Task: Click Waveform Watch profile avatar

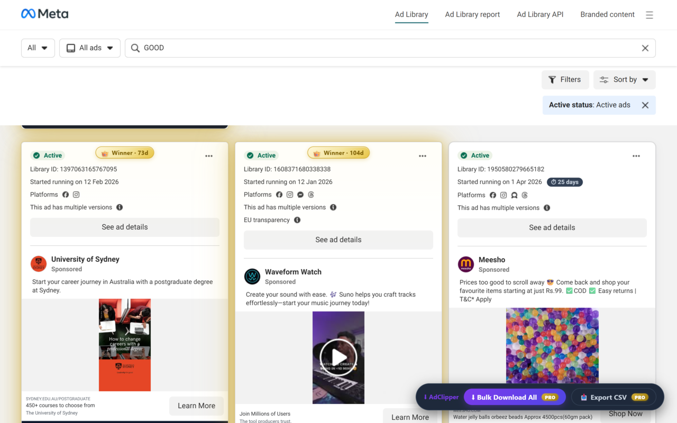Action: tap(252, 277)
